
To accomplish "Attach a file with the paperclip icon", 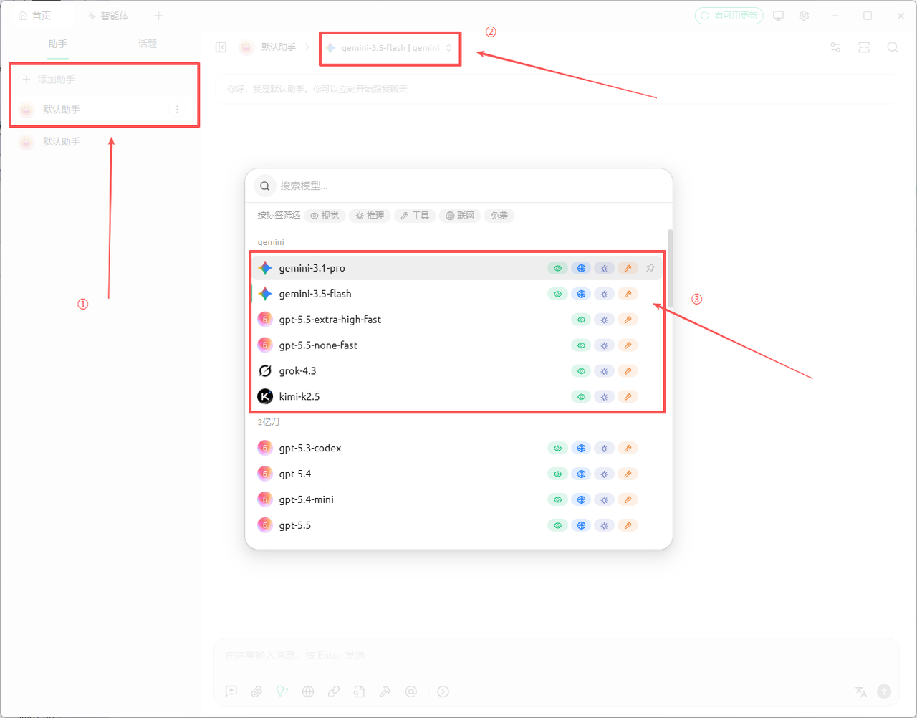I will [256, 691].
